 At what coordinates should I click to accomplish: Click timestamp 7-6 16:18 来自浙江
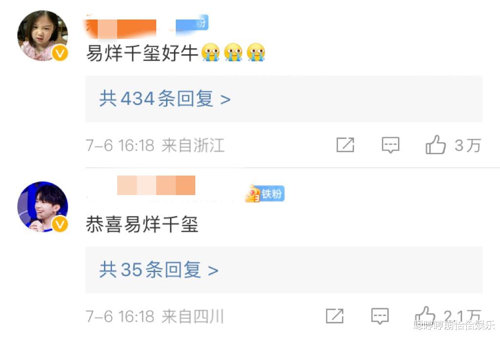(155, 145)
